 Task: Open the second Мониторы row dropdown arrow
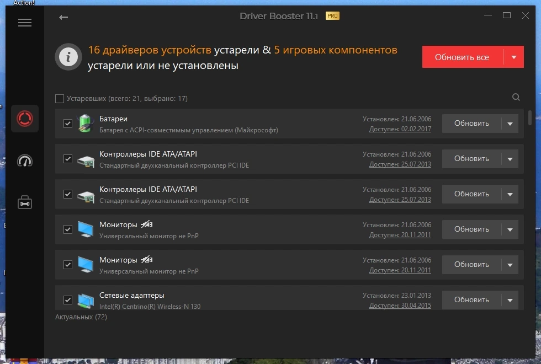coord(510,265)
